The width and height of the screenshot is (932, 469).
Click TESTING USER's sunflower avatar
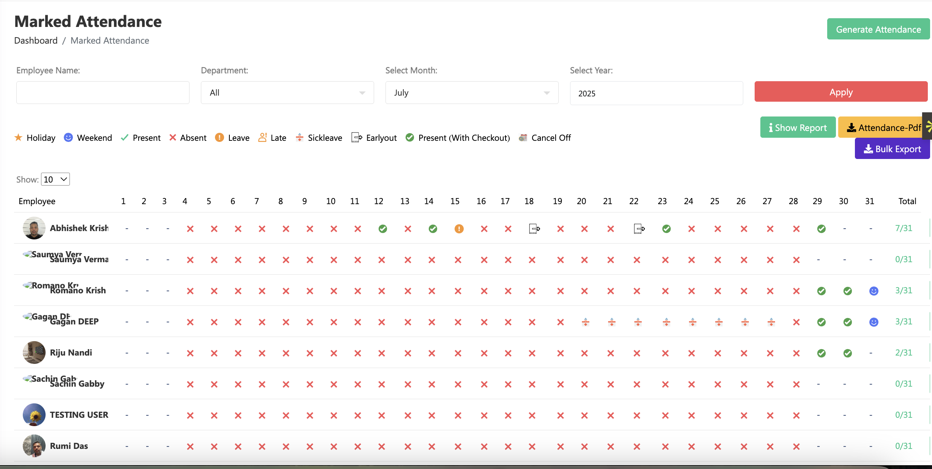[34, 415]
